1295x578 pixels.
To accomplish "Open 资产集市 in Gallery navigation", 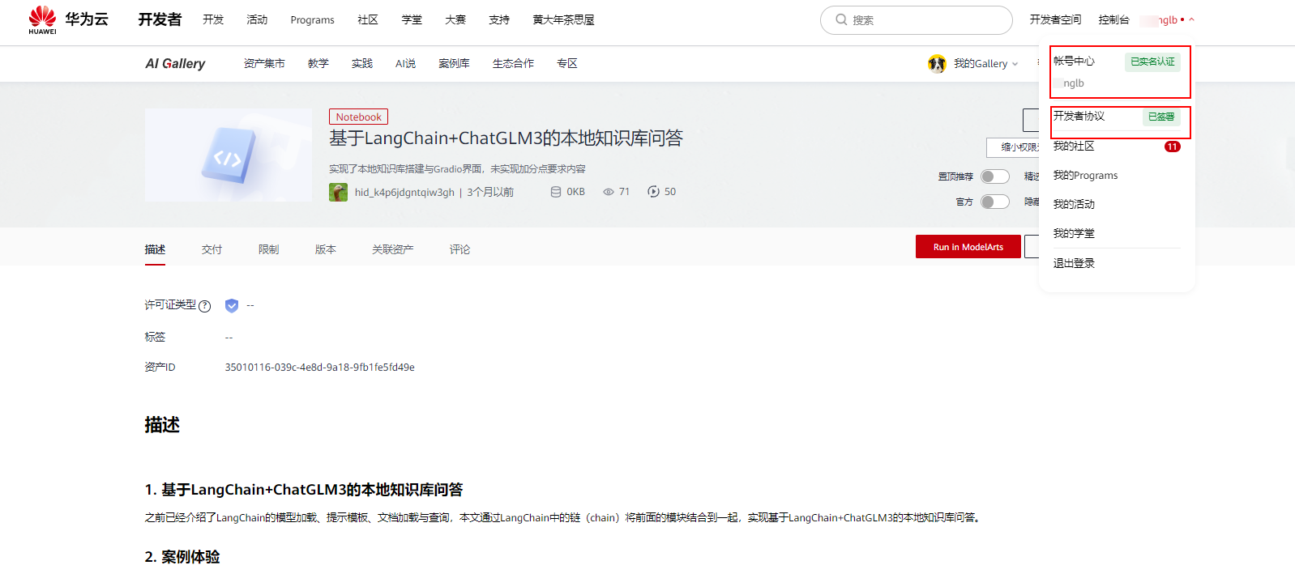I will click(264, 63).
